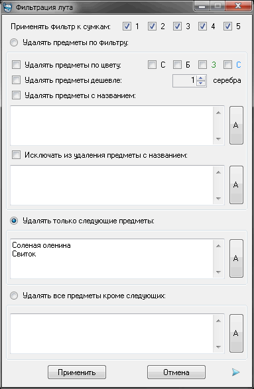The height and width of the screenshot is (389, 254).
Task: Click the blue arrow icon beside Отмена
Action: click(x=235, y=372)
